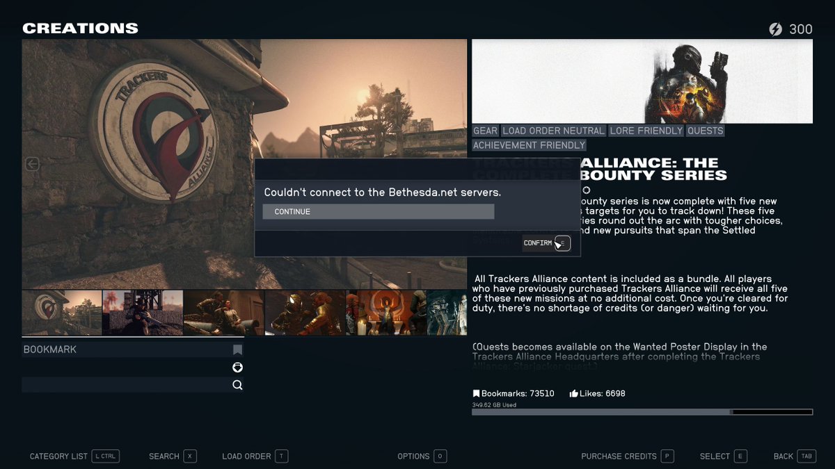Confirm the server connection error dialog
Viewport: 835px width, 469px height.
click(x=547, y=243)
